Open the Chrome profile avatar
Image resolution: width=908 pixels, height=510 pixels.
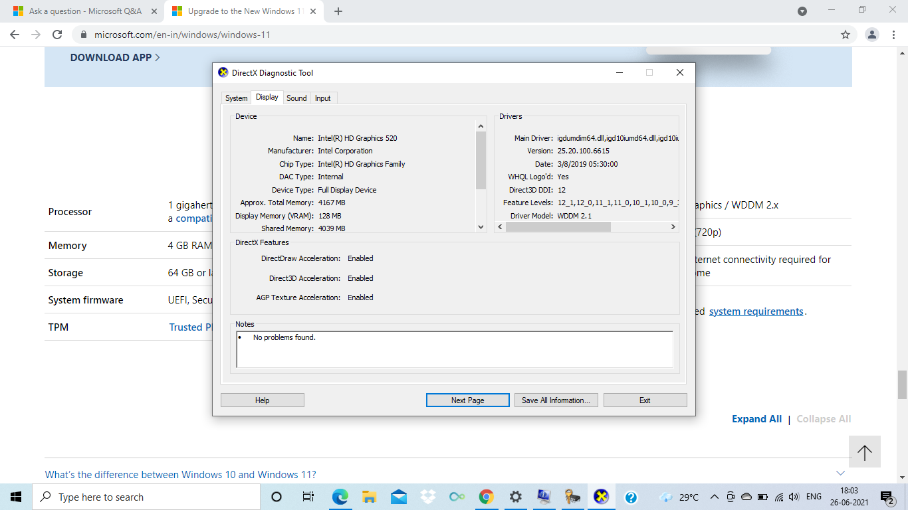873,35
